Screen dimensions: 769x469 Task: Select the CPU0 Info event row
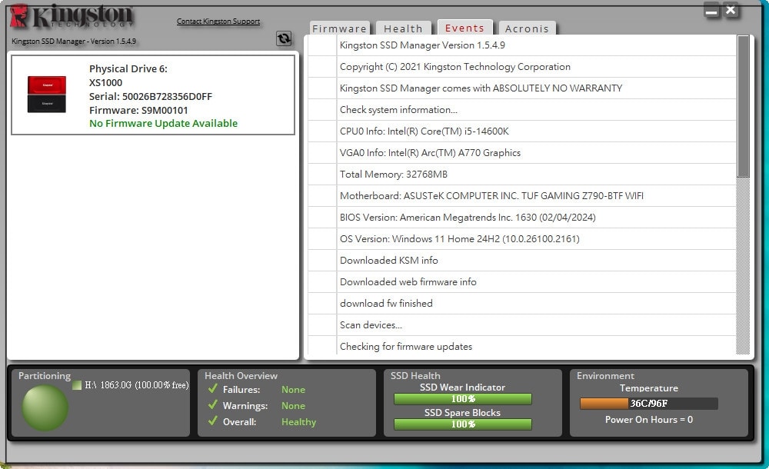coord(522,131)
